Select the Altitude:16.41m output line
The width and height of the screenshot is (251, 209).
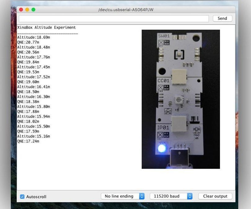tap(33, 87)
